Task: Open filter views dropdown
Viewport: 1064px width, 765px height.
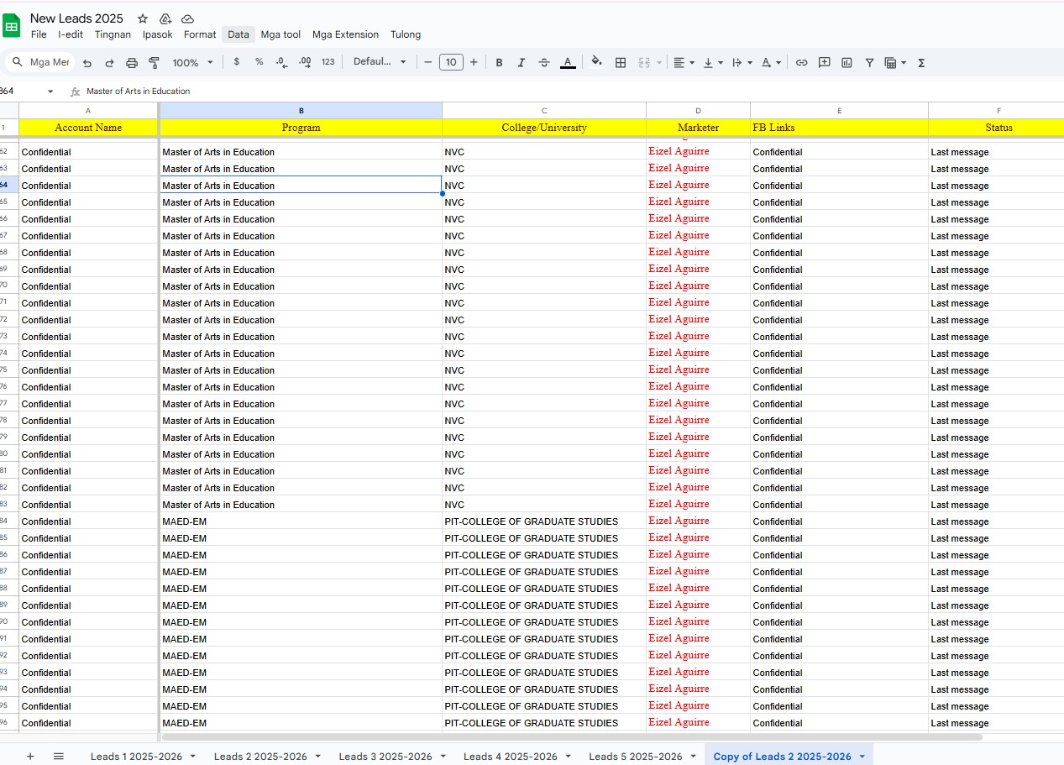Action: click(x=895, y=63)
